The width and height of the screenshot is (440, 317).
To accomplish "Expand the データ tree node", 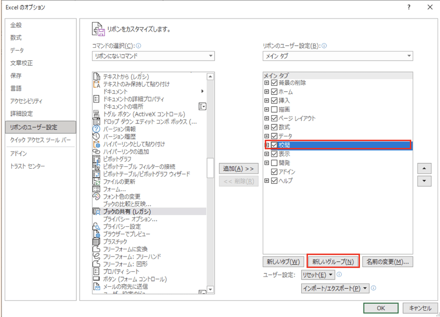I will click(x=266, y=136).
